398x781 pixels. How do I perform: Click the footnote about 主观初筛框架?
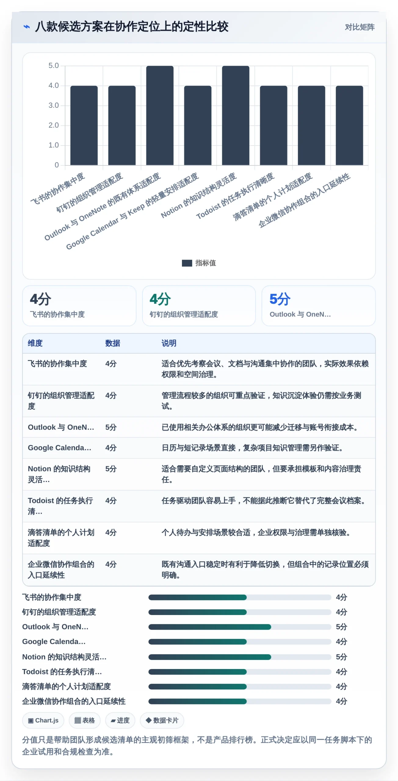(197, 746)
